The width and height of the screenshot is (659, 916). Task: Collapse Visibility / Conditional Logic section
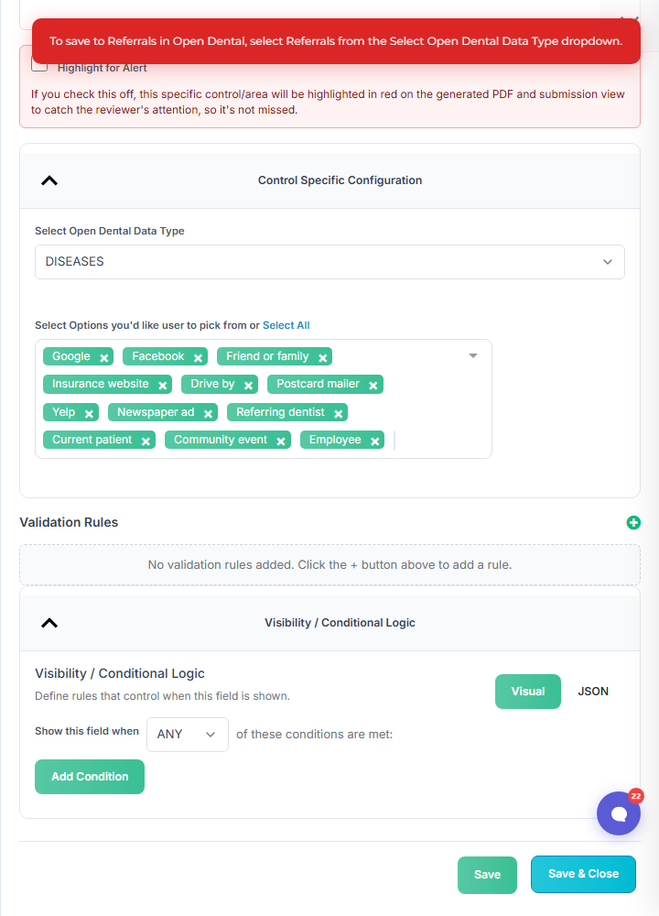click(x=49, y=623)
